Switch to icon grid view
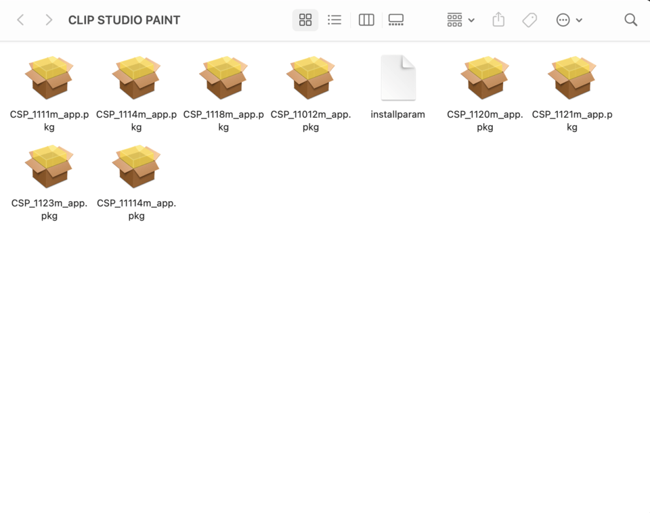650x513 pixels. [x=305, y=20]
